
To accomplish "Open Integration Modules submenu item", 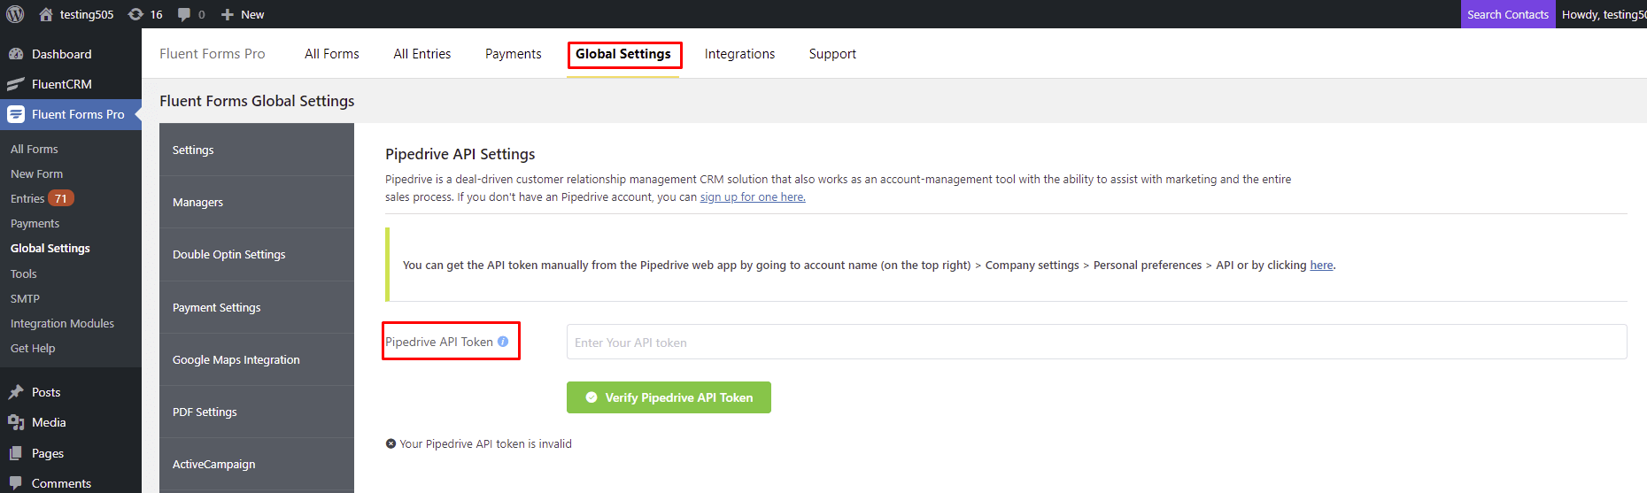I will click(x=62, y=324).
